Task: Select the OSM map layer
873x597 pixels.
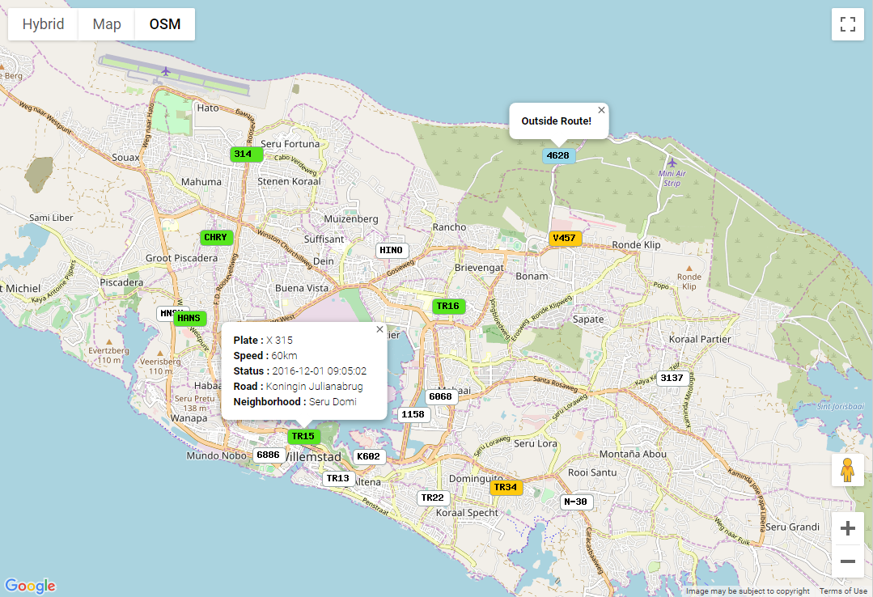Action: (x=165, y=24)
